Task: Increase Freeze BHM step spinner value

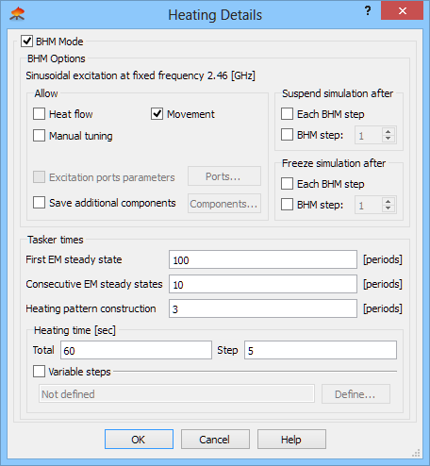Action: 389,202
